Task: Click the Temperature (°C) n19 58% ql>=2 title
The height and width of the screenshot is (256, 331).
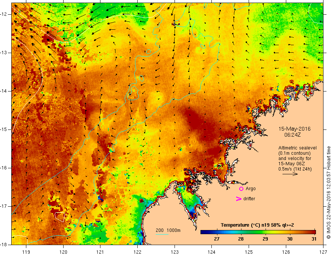Action: [x=257, y=225]
